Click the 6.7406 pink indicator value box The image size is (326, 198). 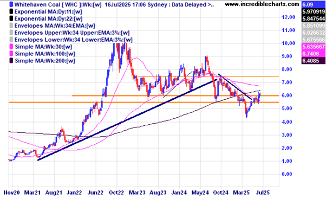tap(314, 54)
